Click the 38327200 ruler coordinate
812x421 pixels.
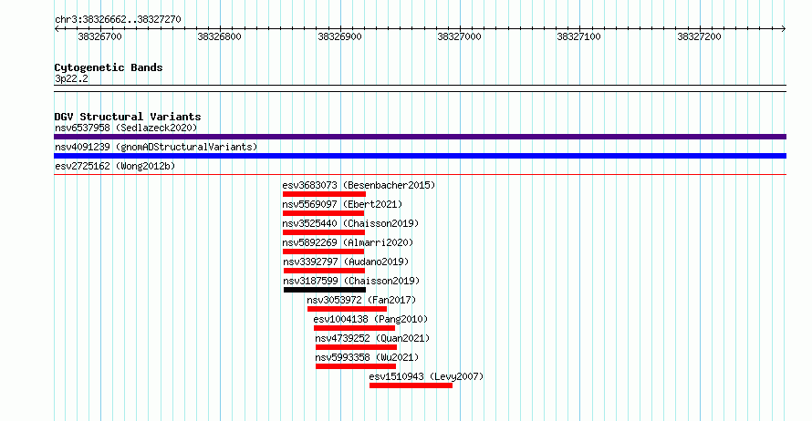(x=699, y=36)
